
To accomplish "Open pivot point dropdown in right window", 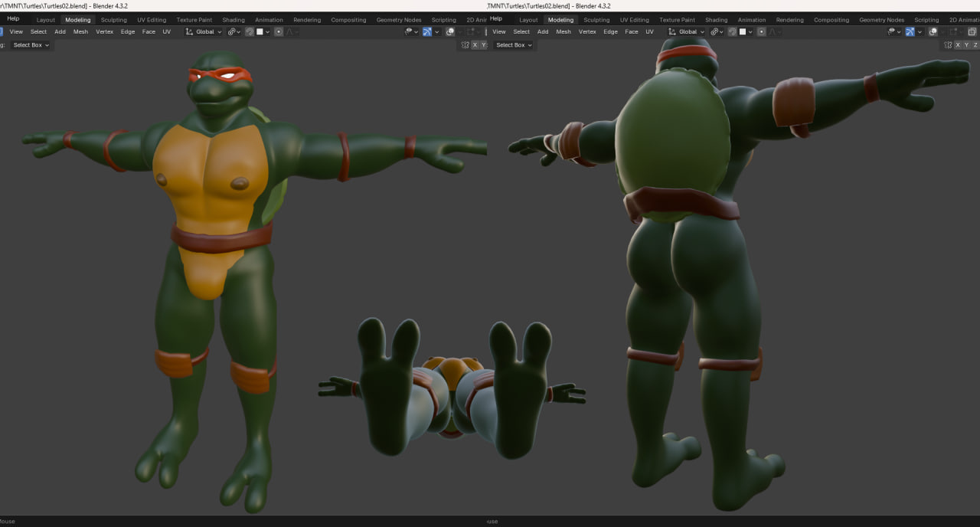I will tap(717, 31).
